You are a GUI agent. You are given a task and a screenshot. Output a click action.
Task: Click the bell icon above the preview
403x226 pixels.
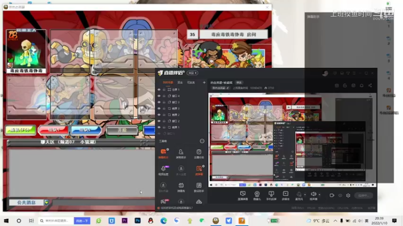pos(362,85)
